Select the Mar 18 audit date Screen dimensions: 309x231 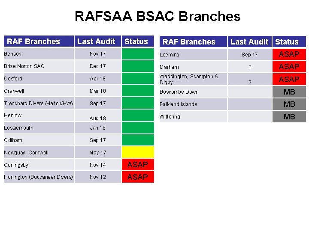98,91
